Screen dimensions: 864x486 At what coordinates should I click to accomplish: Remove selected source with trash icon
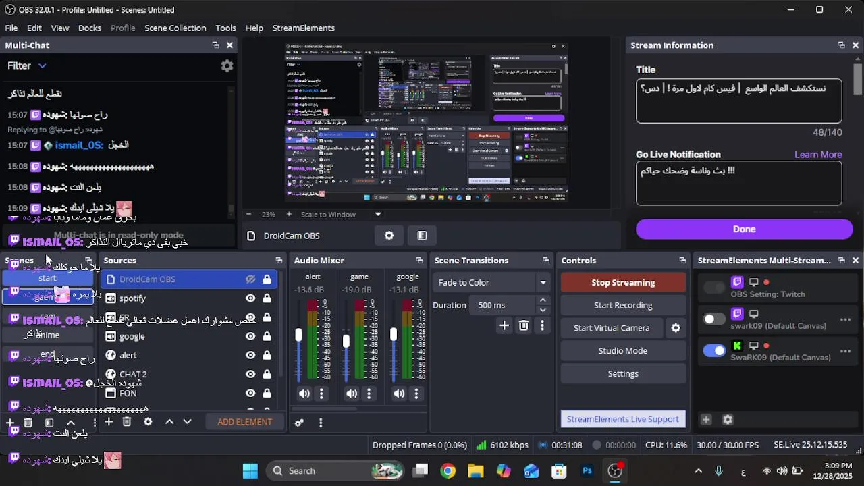tap(127, 422)
